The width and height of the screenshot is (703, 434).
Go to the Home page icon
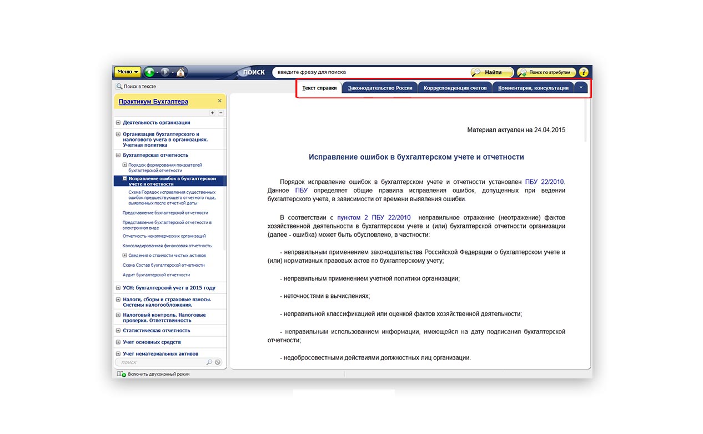[181, 72]
